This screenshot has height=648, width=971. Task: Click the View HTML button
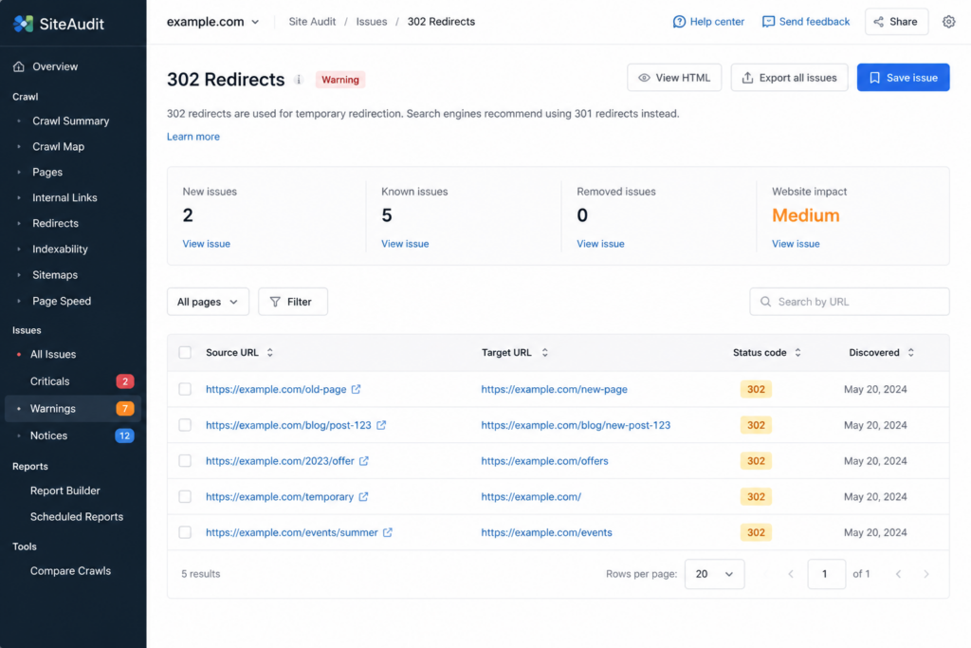pos(674,78)
